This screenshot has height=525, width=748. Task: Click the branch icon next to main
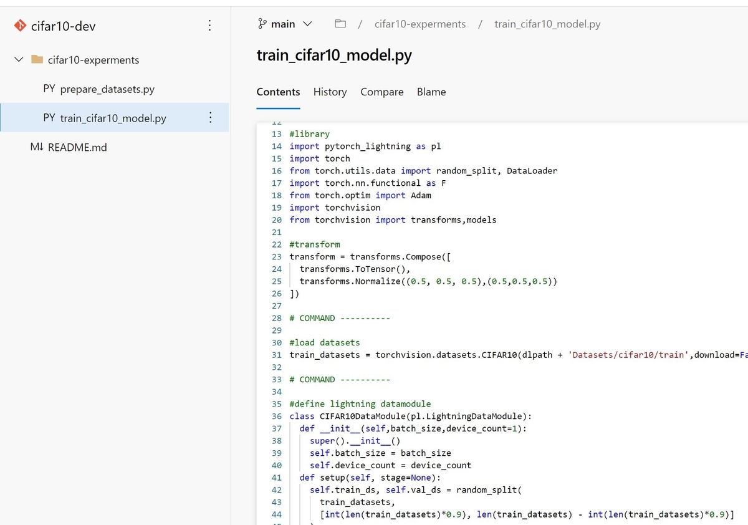(262, 24)
